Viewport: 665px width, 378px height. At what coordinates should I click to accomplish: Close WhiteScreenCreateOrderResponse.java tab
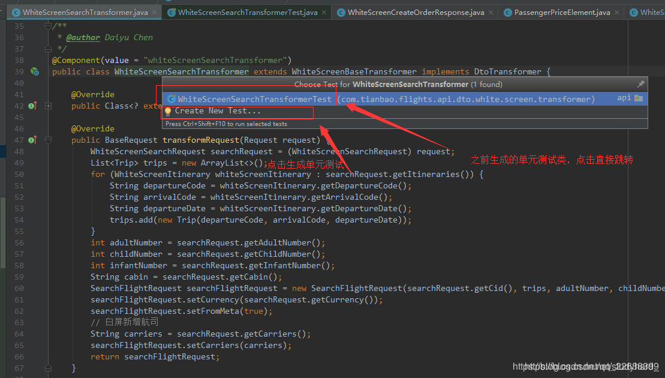click(491, 13)
